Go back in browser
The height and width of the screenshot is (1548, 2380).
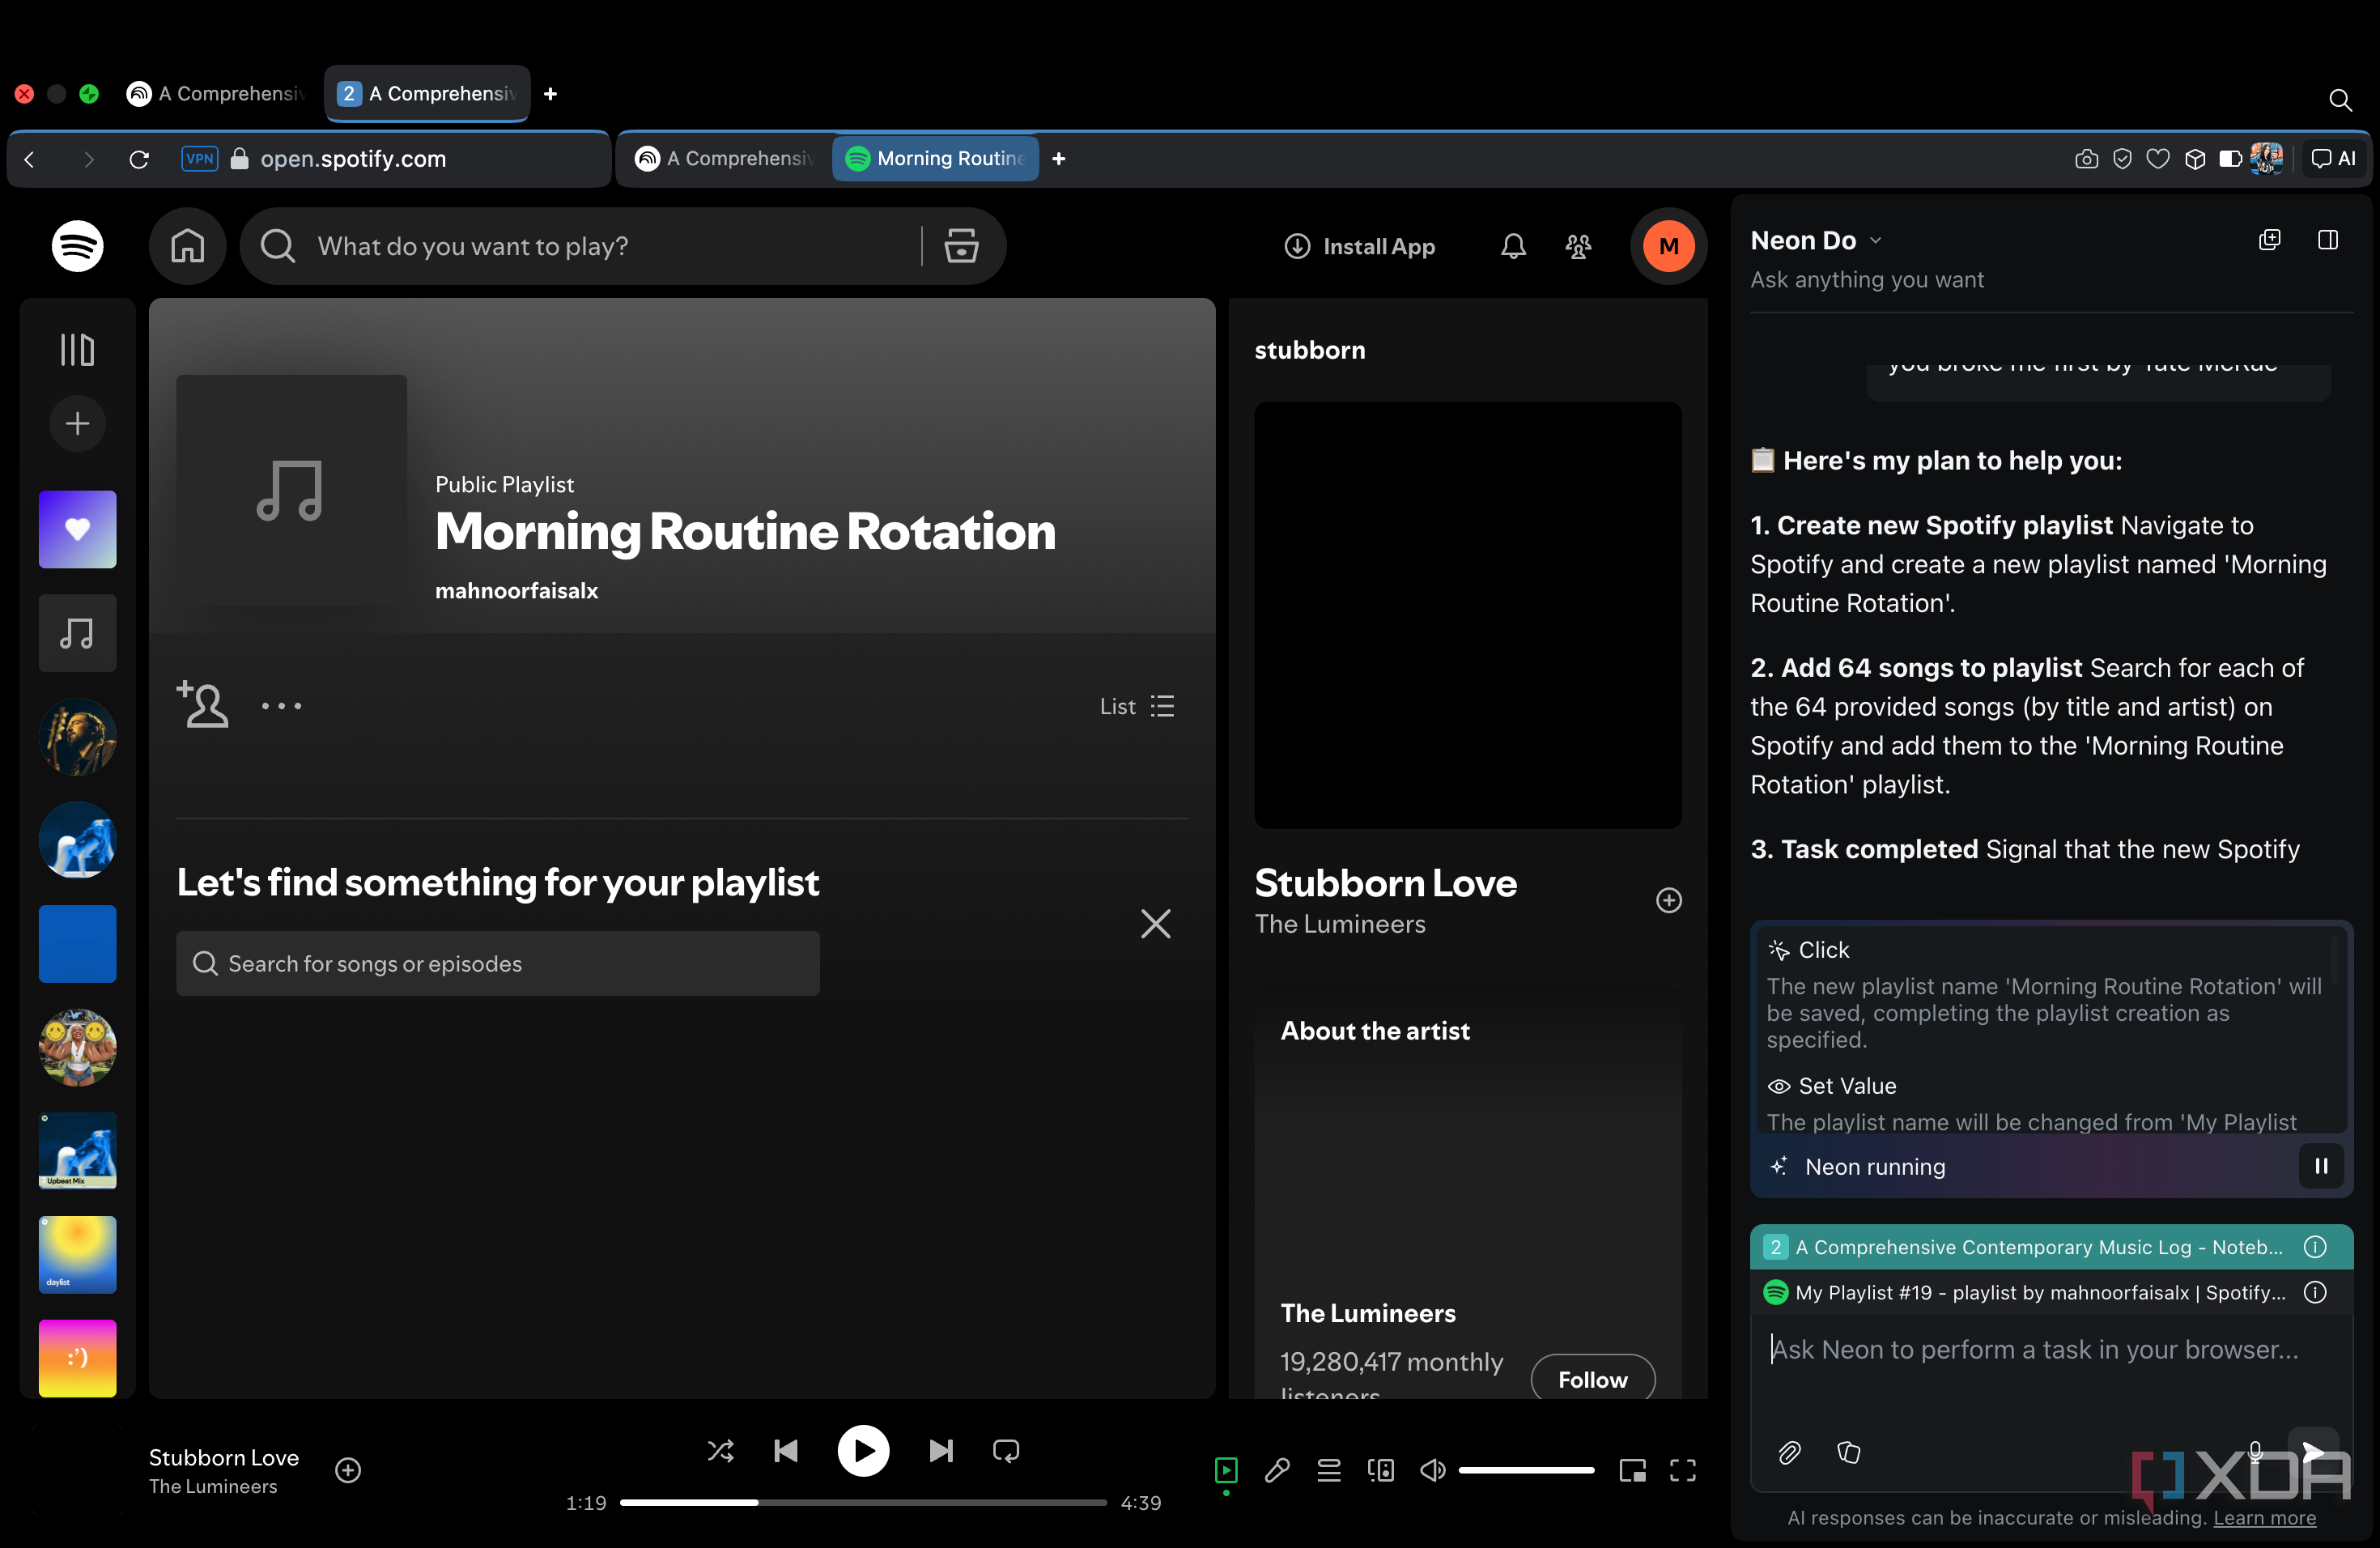[x=30, y=159]
